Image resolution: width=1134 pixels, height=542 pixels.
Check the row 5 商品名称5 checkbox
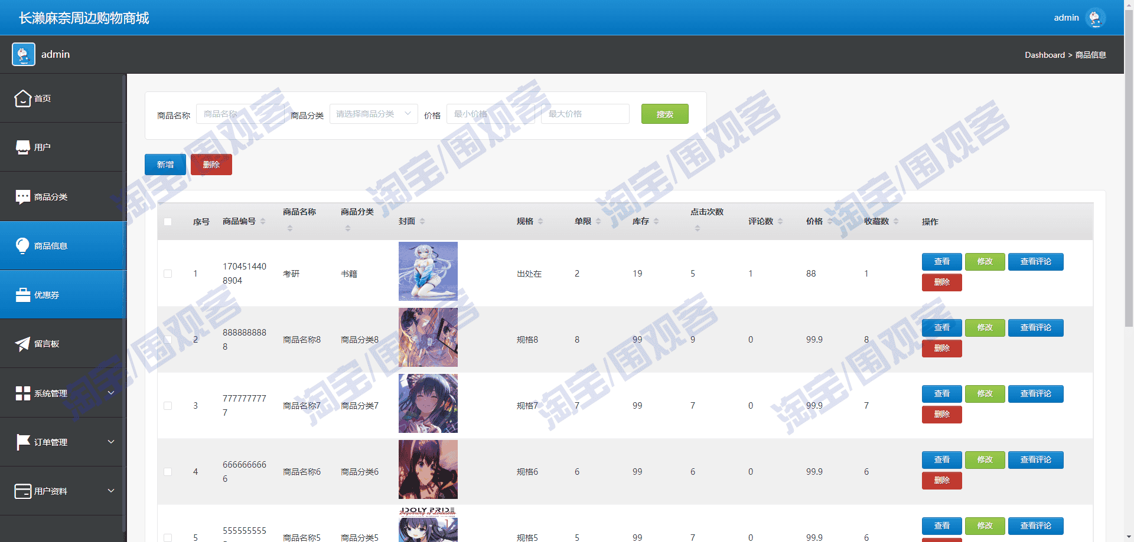click(168, 538)
